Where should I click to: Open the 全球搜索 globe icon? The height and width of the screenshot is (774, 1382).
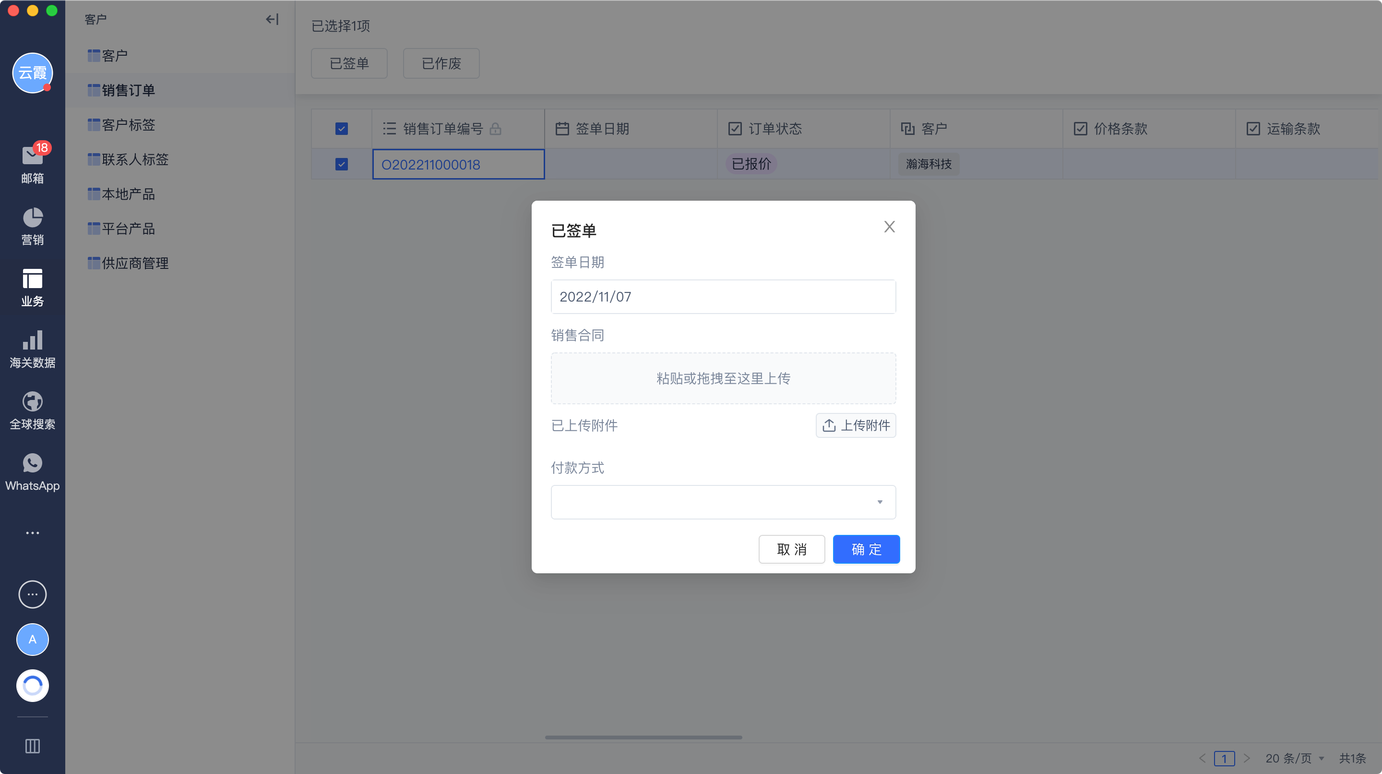coord(32,401)
